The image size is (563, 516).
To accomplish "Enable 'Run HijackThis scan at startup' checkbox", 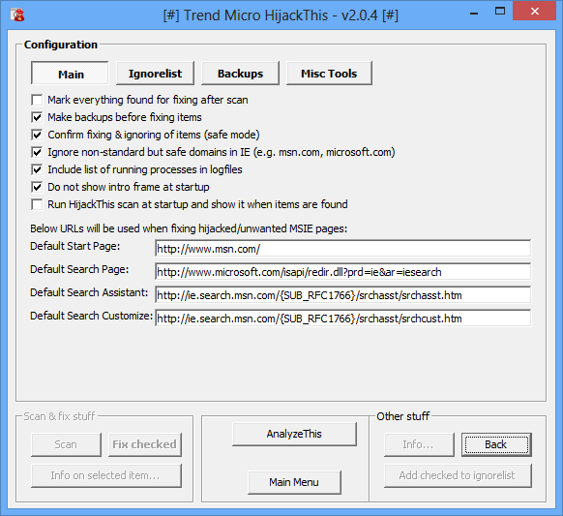I will (37, 204).
